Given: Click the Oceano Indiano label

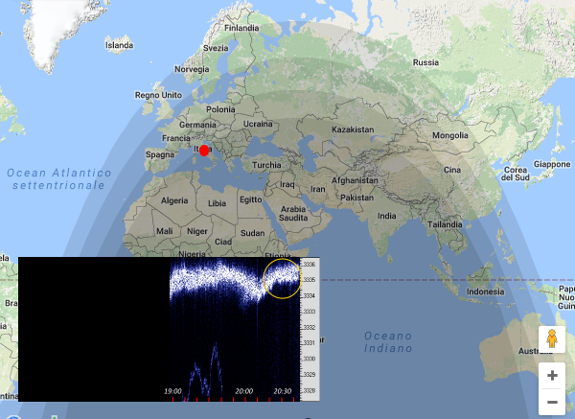Looking at the screenshot, I should [x=388, y=342].
